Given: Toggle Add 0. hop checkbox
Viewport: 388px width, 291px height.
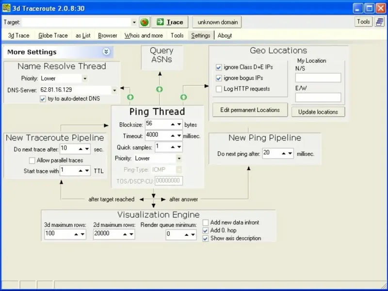Looking at the screenshot, I should click(x=205, y=231).
